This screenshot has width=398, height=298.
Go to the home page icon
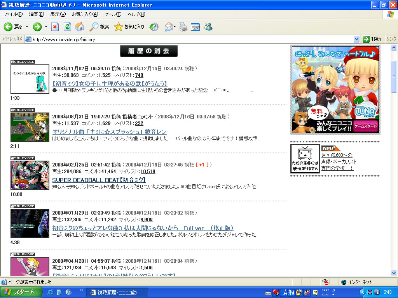click(x=79, y=27)
